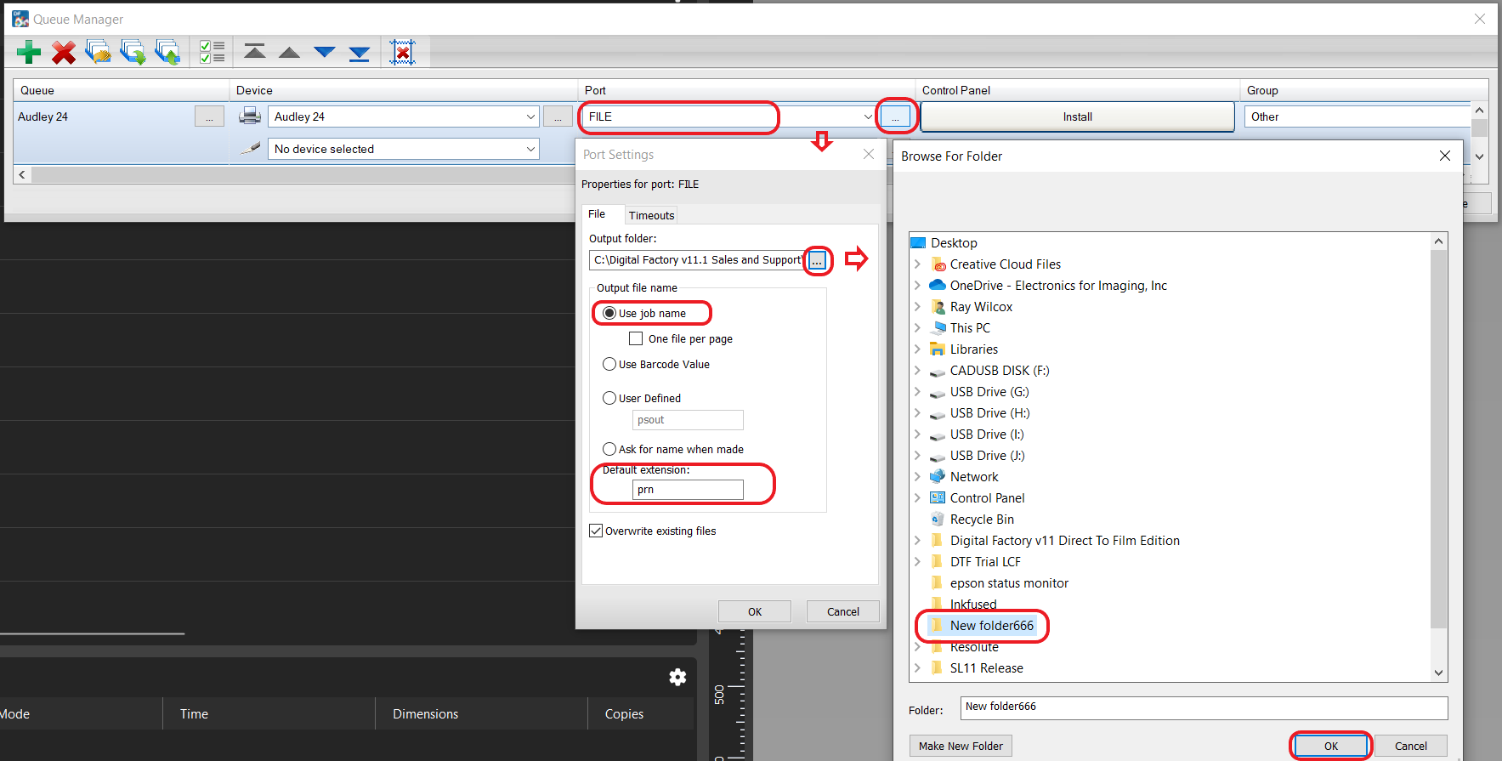The width and height of the screenshot is (1502, 761).
Task: Expand the OneDrive folder node
Action: pos(917,285)
